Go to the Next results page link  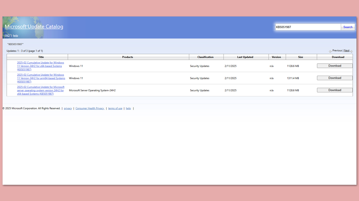click(347, 51)
